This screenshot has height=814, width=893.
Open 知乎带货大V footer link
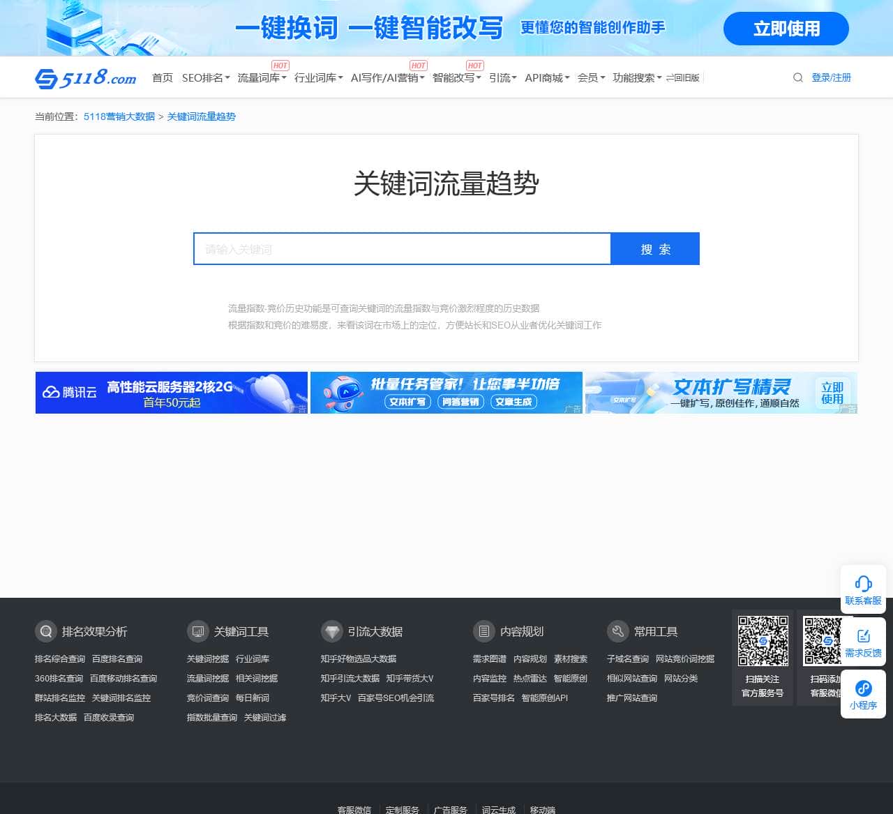tap(410, 679)
